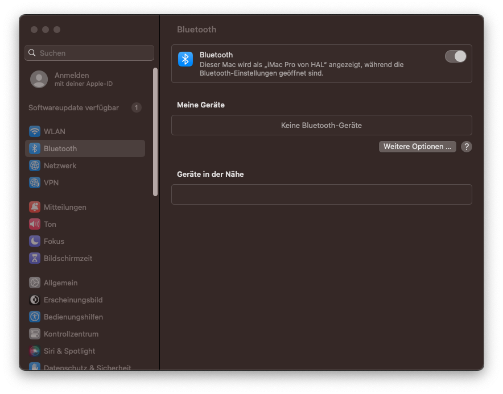The height and width of the screenshot is (394, 503).
Task: Click the large blue Bluetooth icon in main pane
Action: click(185, 59)
